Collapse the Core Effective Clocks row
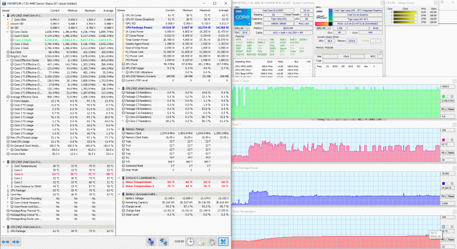This screenshot has width=457, height=249. (8, 60)
